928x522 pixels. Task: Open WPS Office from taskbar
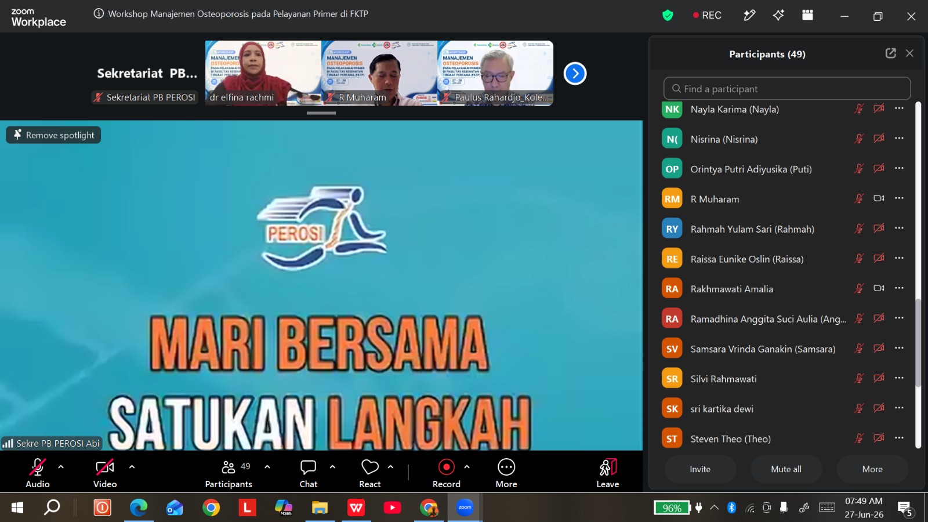pos(356,508)
